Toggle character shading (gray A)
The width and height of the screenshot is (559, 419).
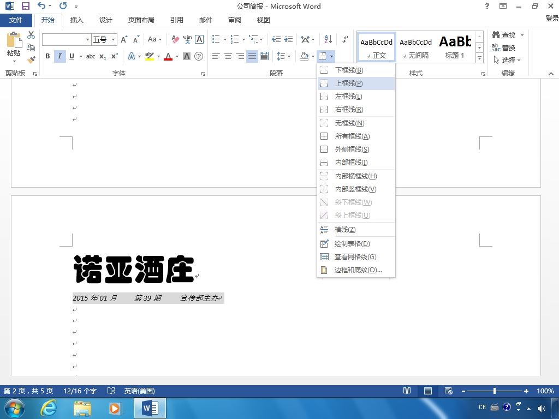187,56
